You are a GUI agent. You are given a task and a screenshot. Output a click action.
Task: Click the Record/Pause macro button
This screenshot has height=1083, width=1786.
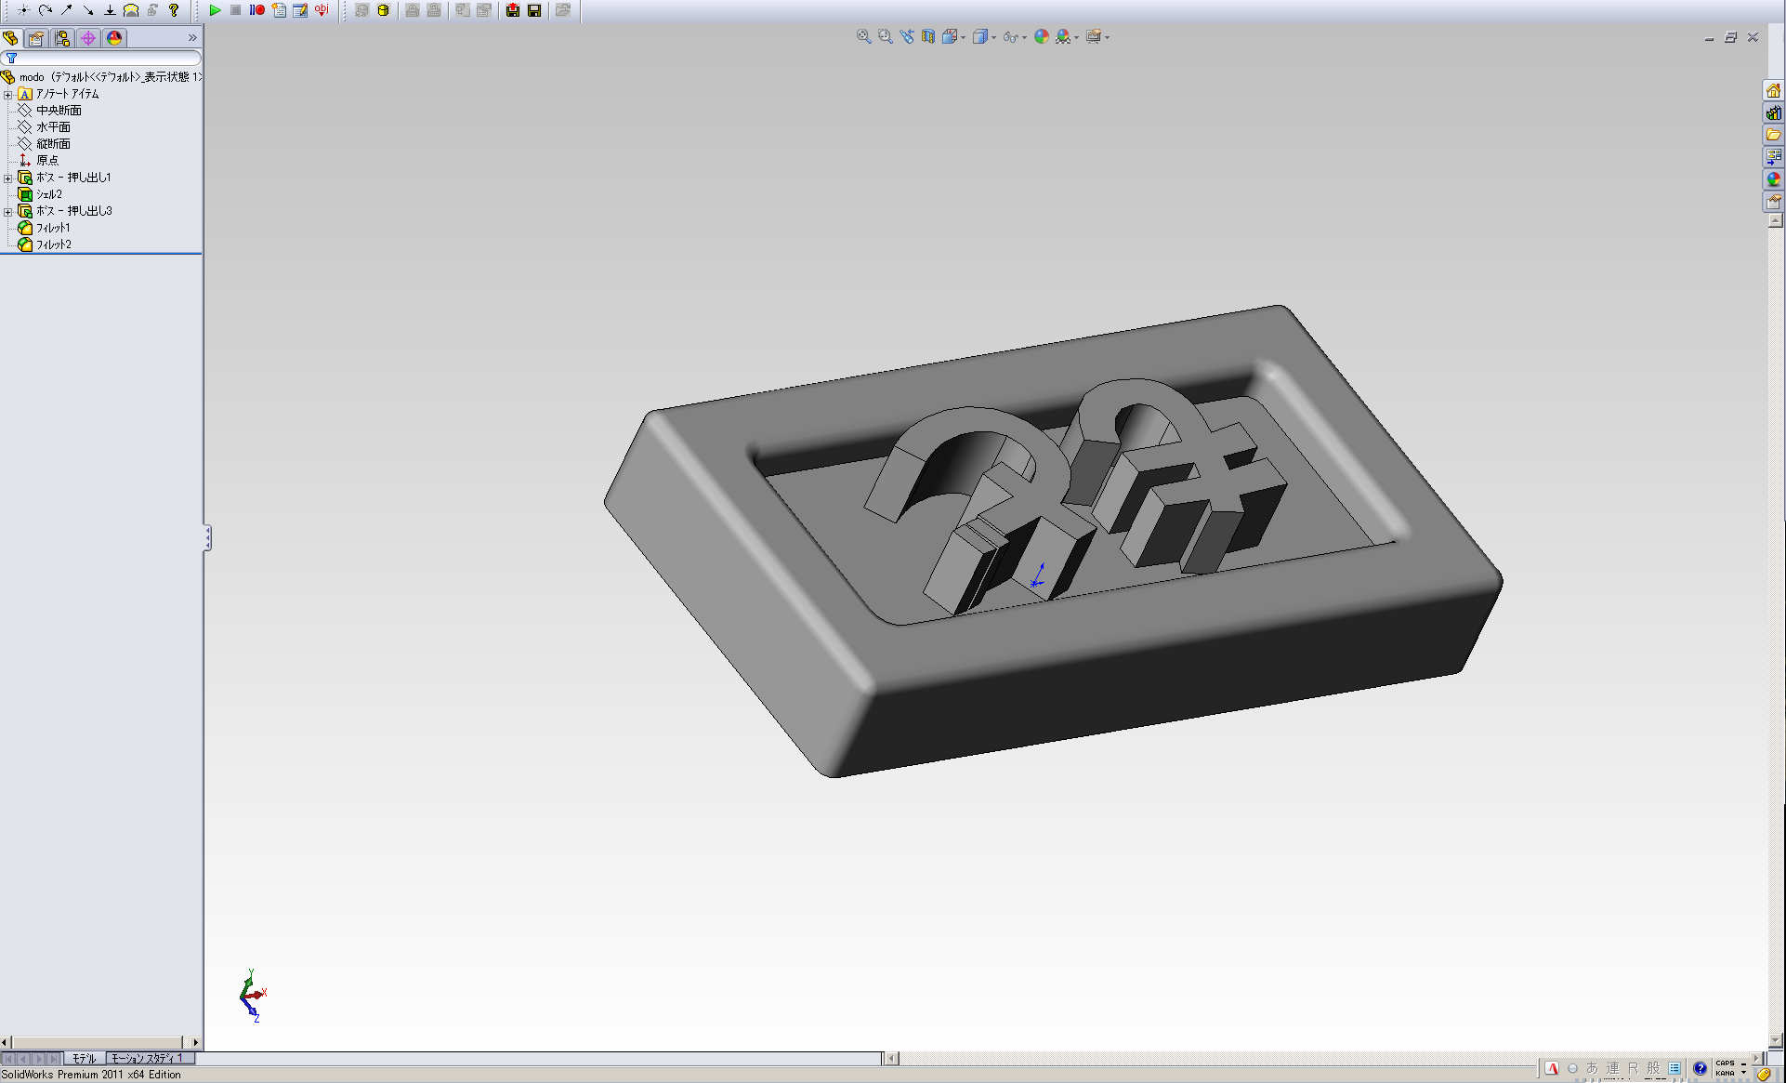click(x=256, y=10)
